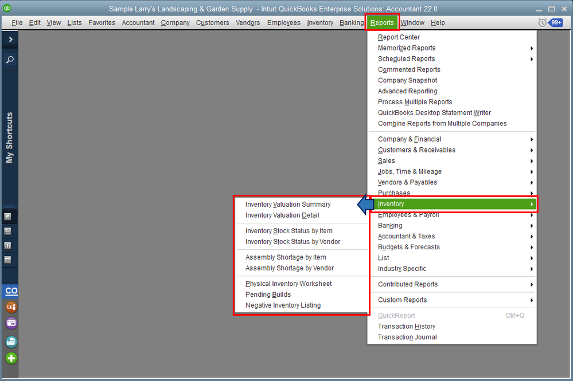Expand the highlighted Inventory reports submenu
The height and width of the screenshot is (381, 573).
point(452,204)
